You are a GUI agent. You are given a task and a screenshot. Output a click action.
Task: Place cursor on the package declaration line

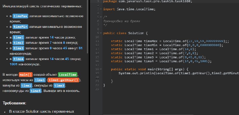(x=148, y=1)
